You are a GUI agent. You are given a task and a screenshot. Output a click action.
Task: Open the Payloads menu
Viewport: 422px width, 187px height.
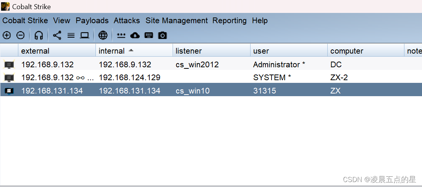[92, 21]
